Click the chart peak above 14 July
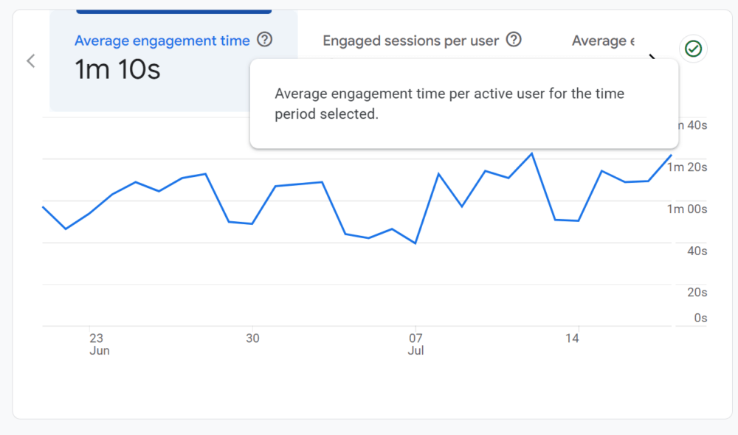Image resolution: width=738 pixels, height=435 pixels. [x=531, y=153]
